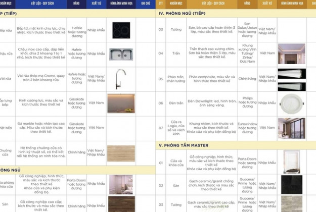Click the 'V. PHÒNG TẮM MASTER' section heading
The image size is (316, 212).
[x=184, y=145]
